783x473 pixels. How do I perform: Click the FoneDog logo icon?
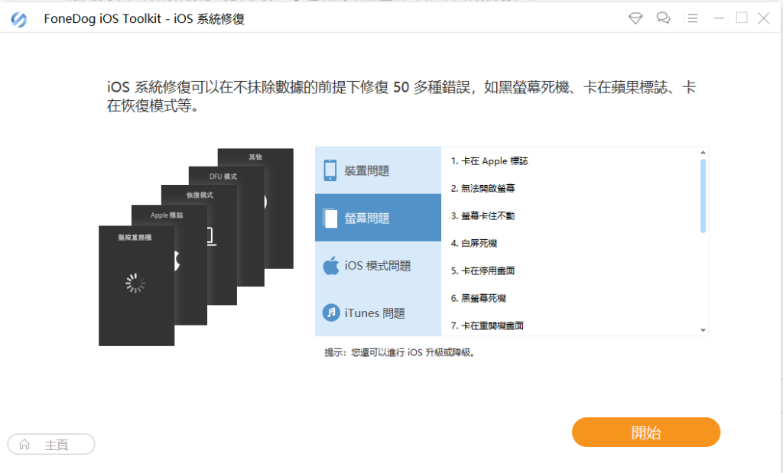(19, 19)
